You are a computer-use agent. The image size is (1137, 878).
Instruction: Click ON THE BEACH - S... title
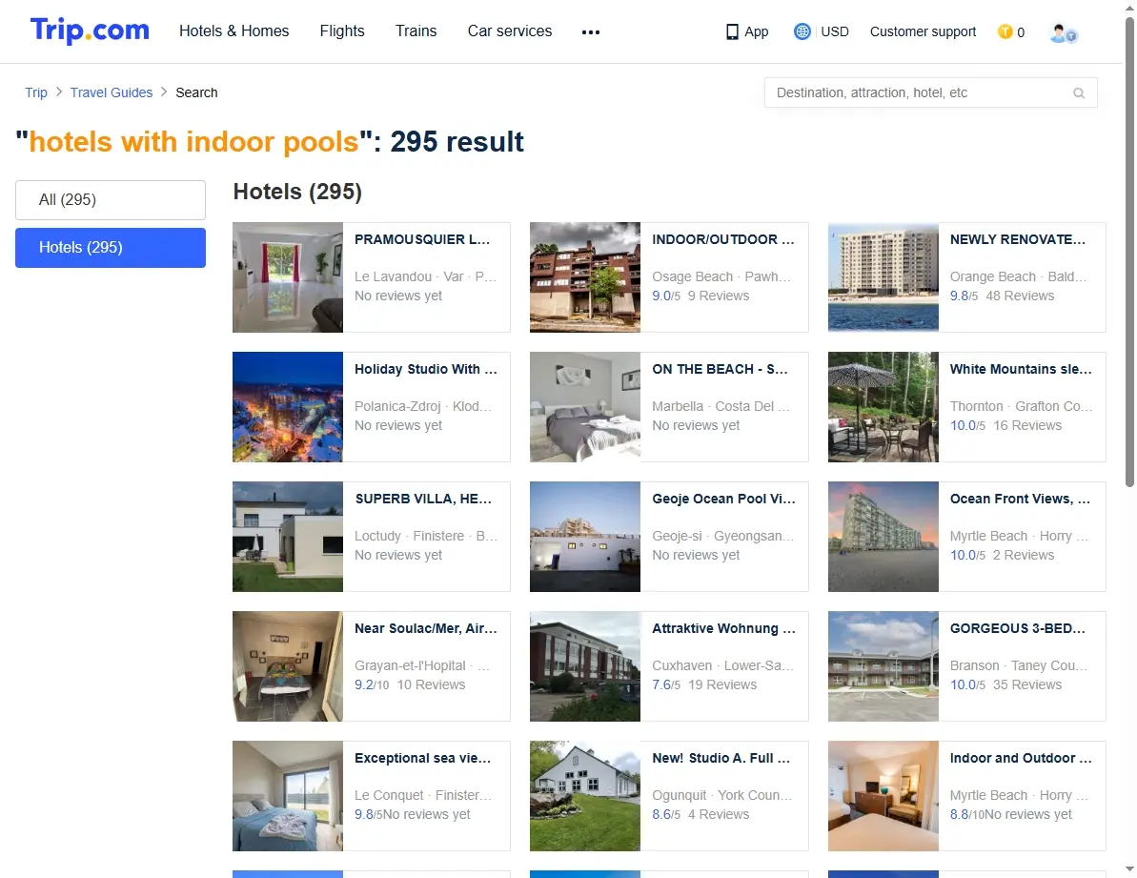point(720,370)
